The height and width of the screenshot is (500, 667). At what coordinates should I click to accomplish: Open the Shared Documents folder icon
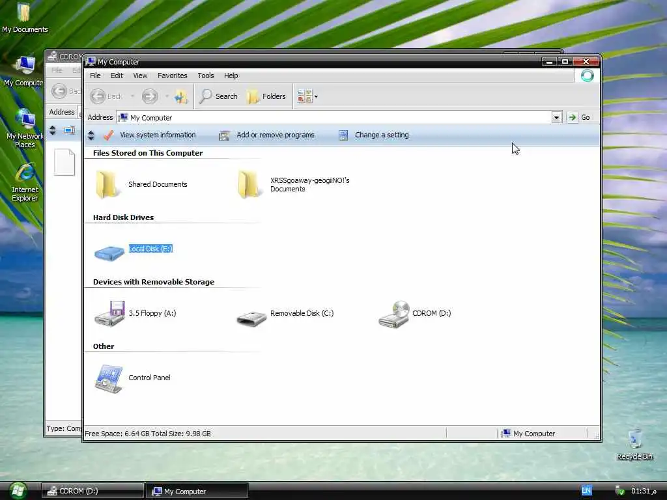coord(107,184)
